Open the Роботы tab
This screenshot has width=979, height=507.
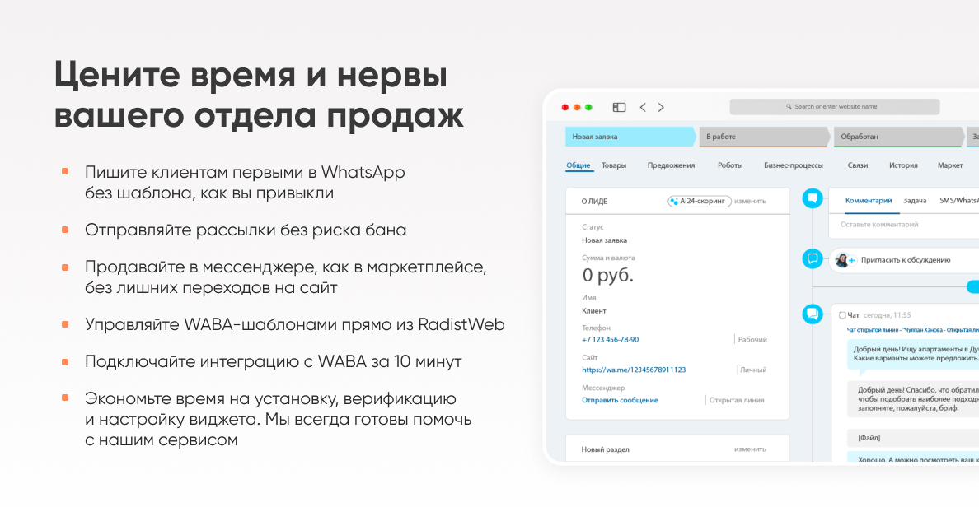(x=730, y=165)
